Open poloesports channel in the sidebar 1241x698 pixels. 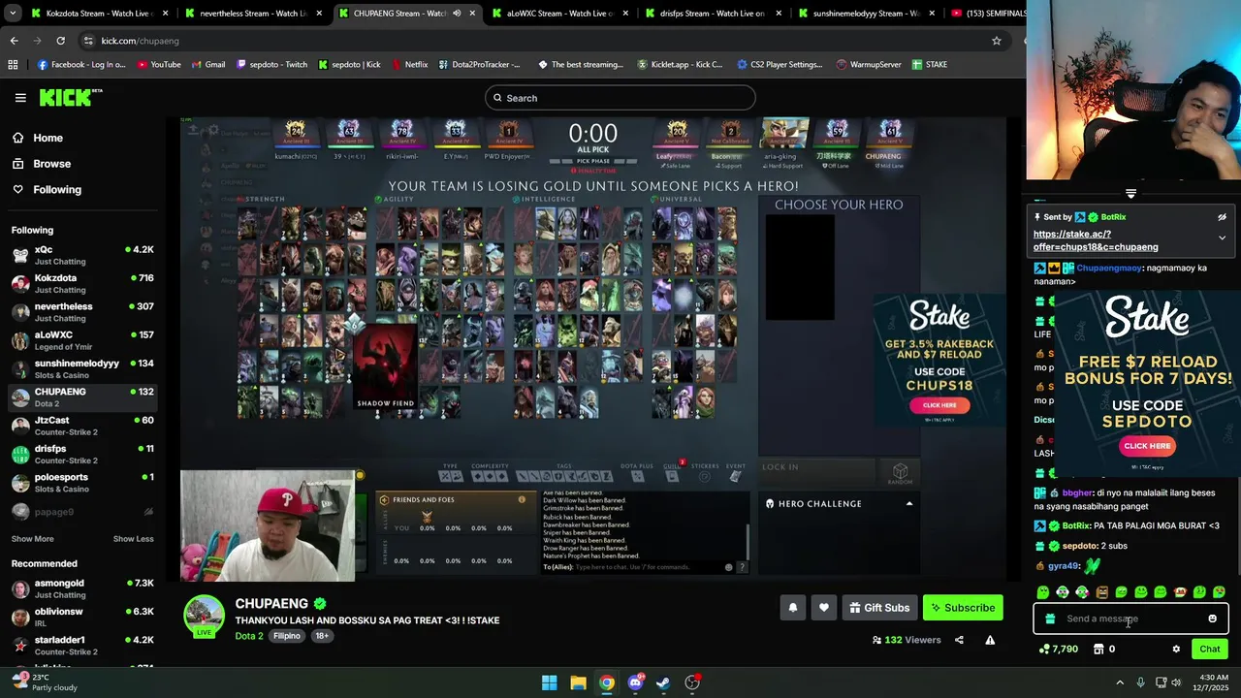coord(82,482)
